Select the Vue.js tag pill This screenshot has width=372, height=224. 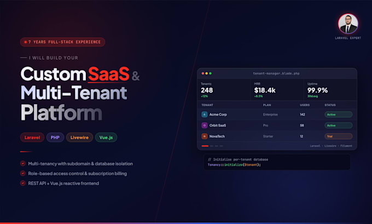(106, 137)
